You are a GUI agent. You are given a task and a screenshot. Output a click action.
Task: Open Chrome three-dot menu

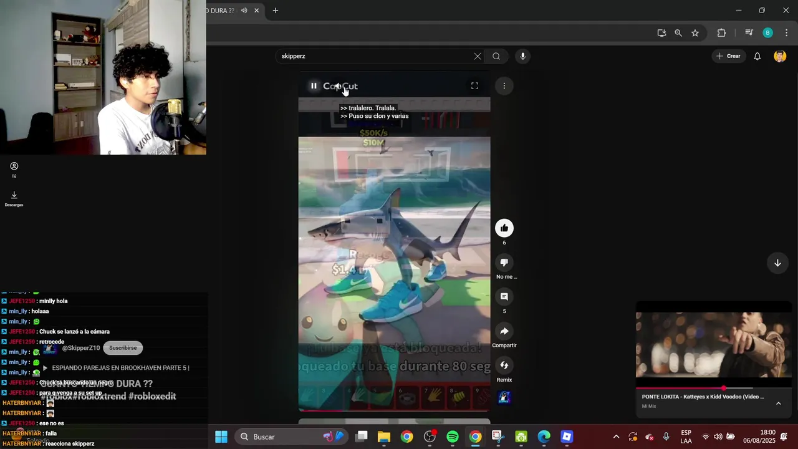[787, 33]
